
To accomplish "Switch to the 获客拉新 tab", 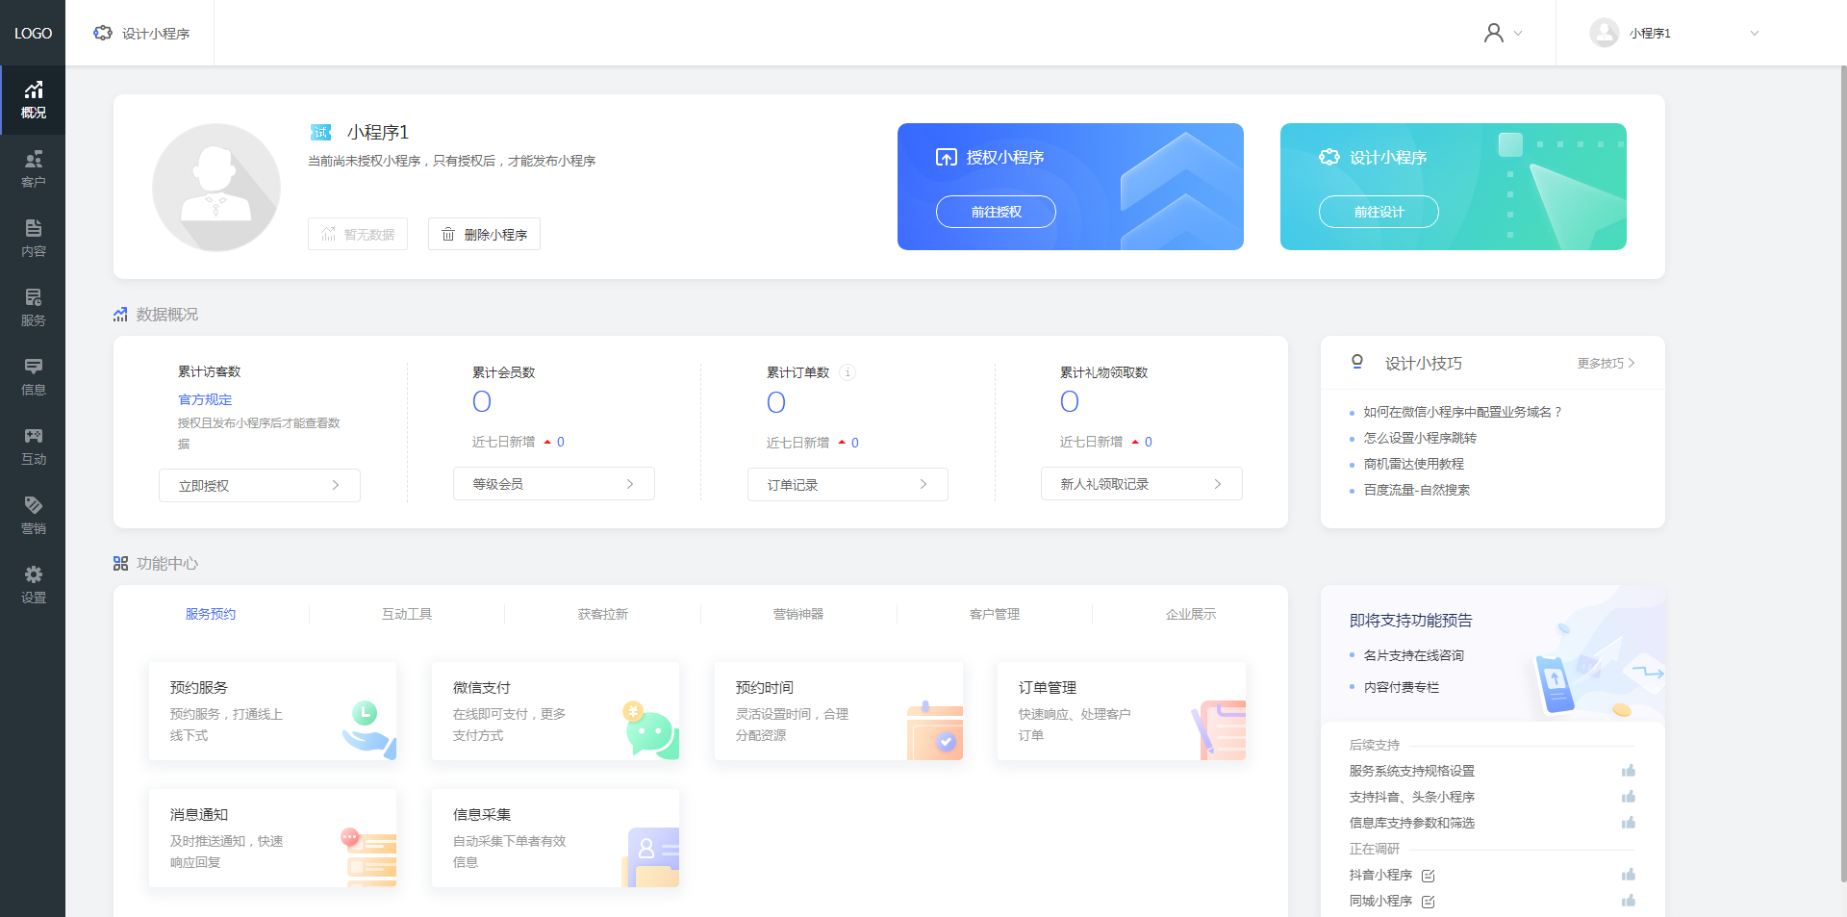I will pos(603,614).
